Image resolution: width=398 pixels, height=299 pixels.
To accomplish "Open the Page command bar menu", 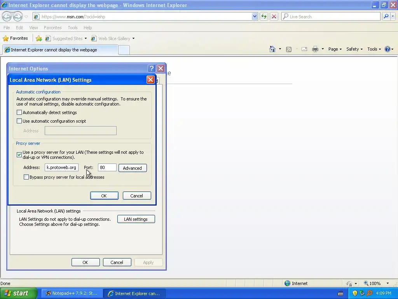I will coord(335,49).
